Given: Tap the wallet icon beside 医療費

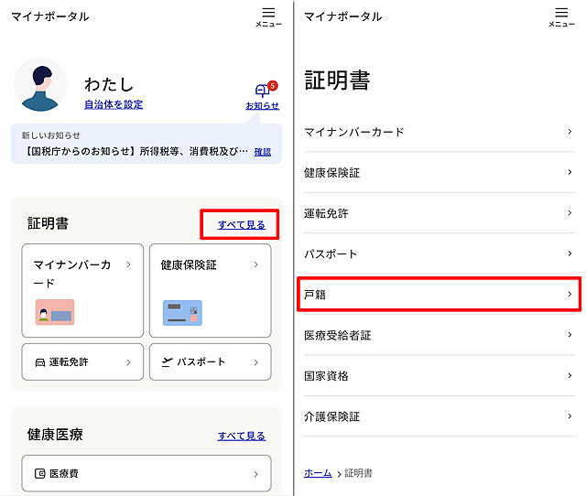Looking at the screenshot, I should click(40, 474).
